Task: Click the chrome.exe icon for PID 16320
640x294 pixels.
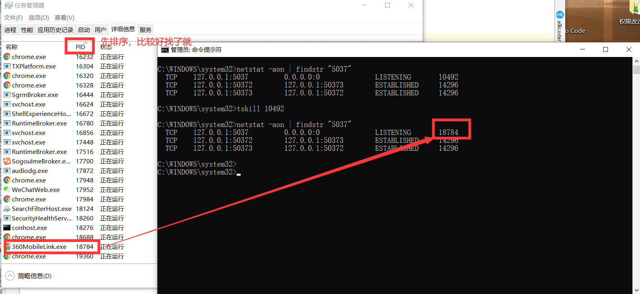Action: (7, 76)
